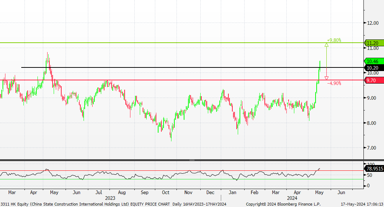
Task: Click the 78.9515 RSI value tag
Action: (x=374, y=169)
